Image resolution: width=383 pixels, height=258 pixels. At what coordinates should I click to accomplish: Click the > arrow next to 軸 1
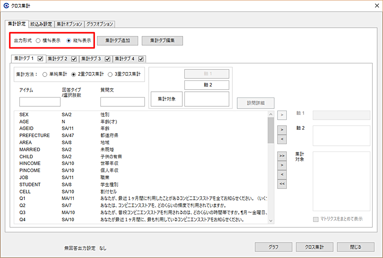(x=282, y=115)
